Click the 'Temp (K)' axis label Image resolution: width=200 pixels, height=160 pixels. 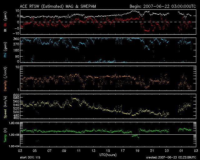[x=5, y=135]
